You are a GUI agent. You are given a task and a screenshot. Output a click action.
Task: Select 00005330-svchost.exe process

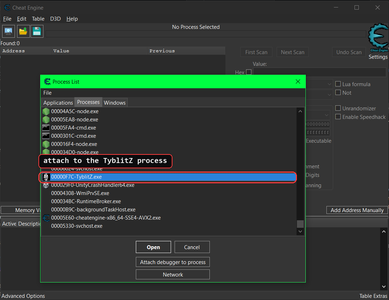tap(169, 226)
